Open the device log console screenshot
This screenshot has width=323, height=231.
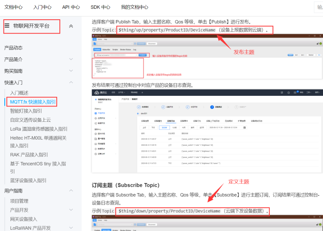[x=205, y=131]
